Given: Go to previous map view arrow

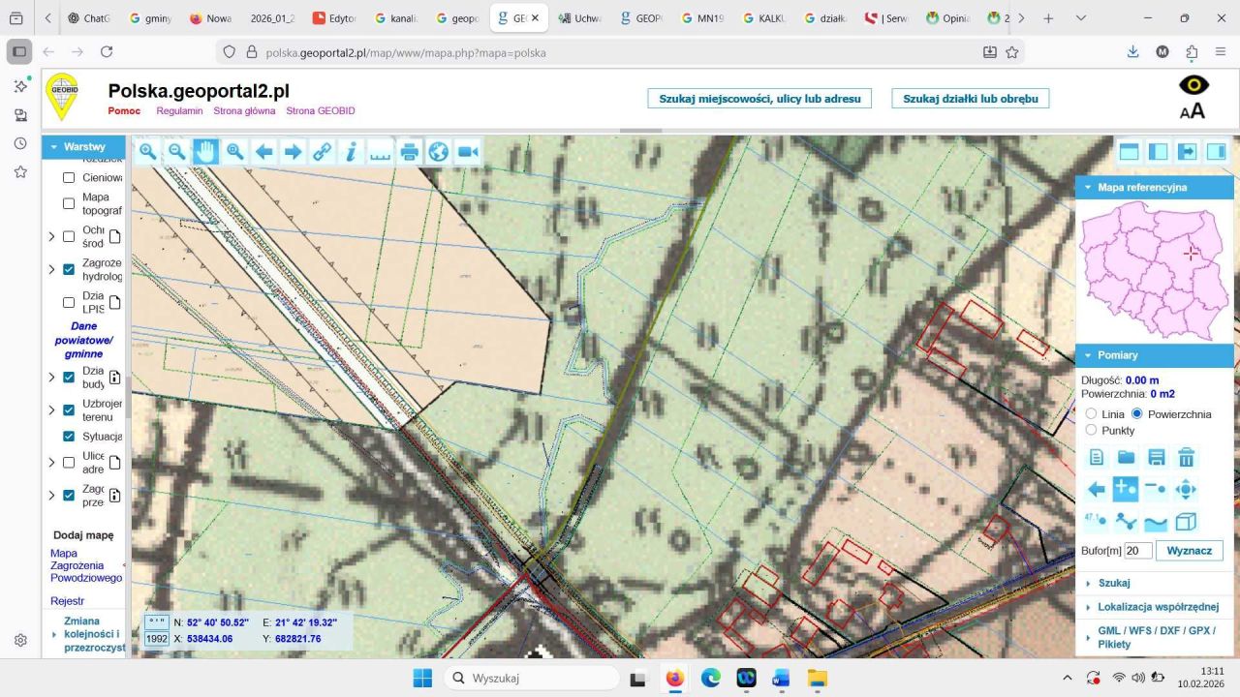Looking at the screenshot, I should (x=263, y=151).
